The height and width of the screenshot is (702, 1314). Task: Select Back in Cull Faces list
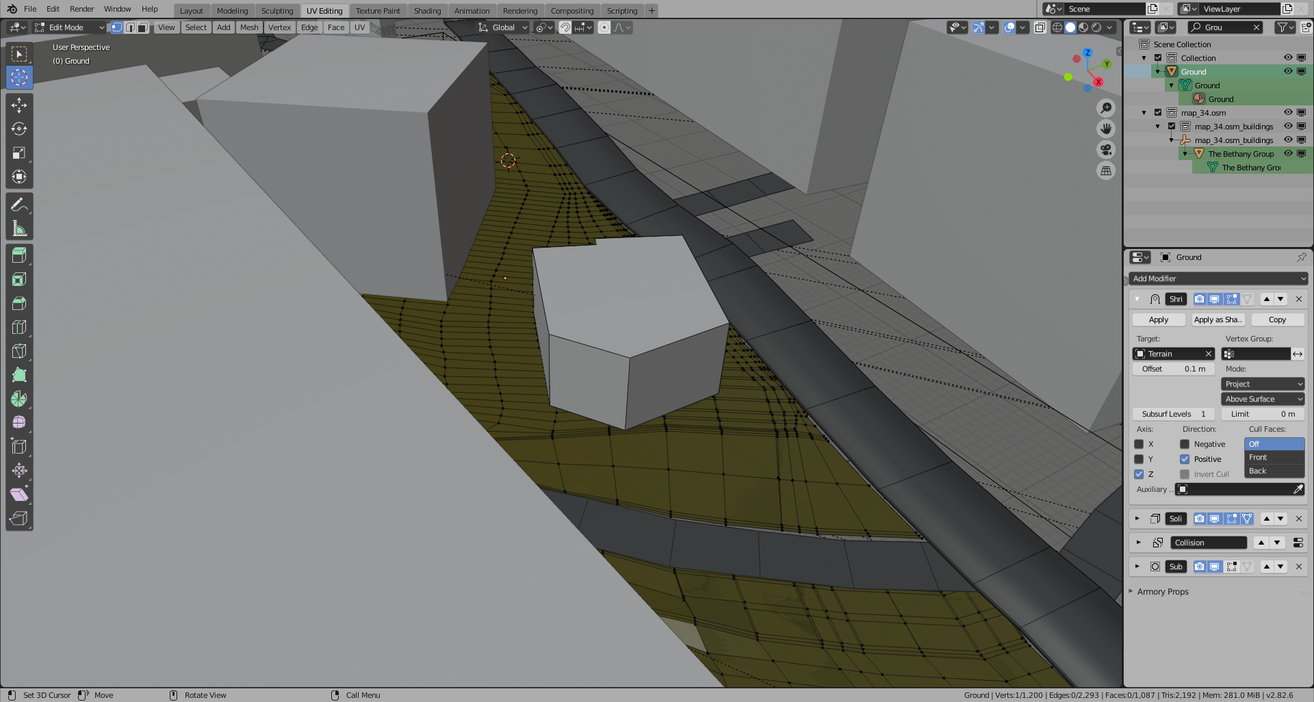[x=1257, y=471]
